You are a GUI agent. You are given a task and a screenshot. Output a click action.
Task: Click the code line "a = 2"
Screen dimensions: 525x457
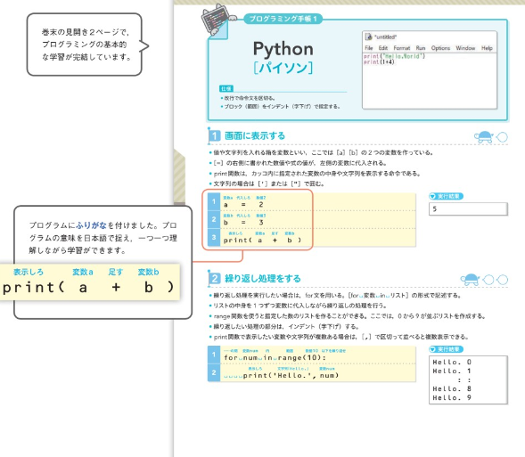[x=243, y=204]
